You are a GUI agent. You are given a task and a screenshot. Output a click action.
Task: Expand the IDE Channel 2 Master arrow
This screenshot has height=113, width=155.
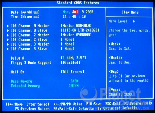point(8,35)
